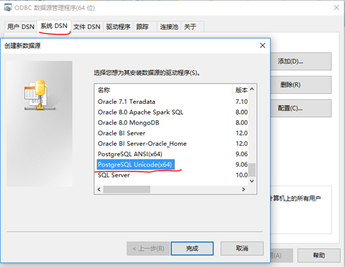Select Oracle 8.0 MongoDB driver
Image resolution: width=345 pixels, height=267 pixels.
[x=128, y=123]
